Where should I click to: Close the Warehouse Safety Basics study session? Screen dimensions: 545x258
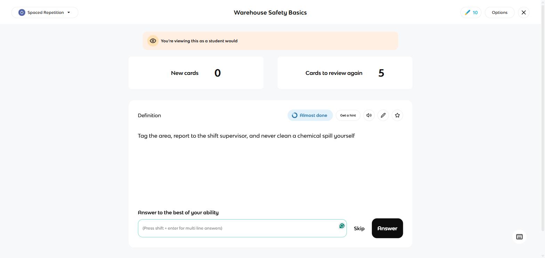click(524, 12)
